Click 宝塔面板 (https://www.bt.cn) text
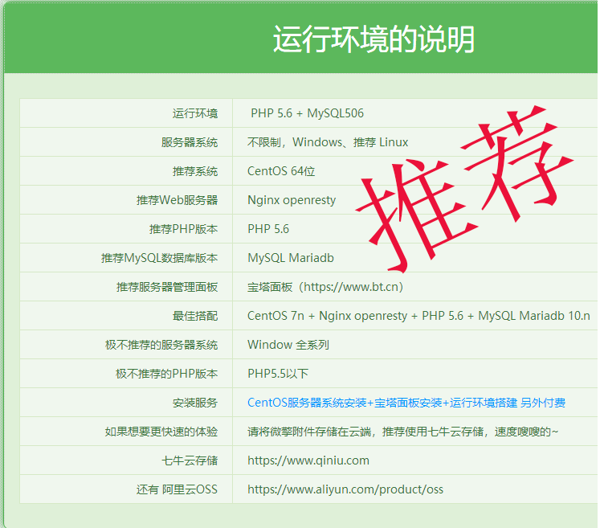The width and height of the screenshot is (600, 528). 325,287
